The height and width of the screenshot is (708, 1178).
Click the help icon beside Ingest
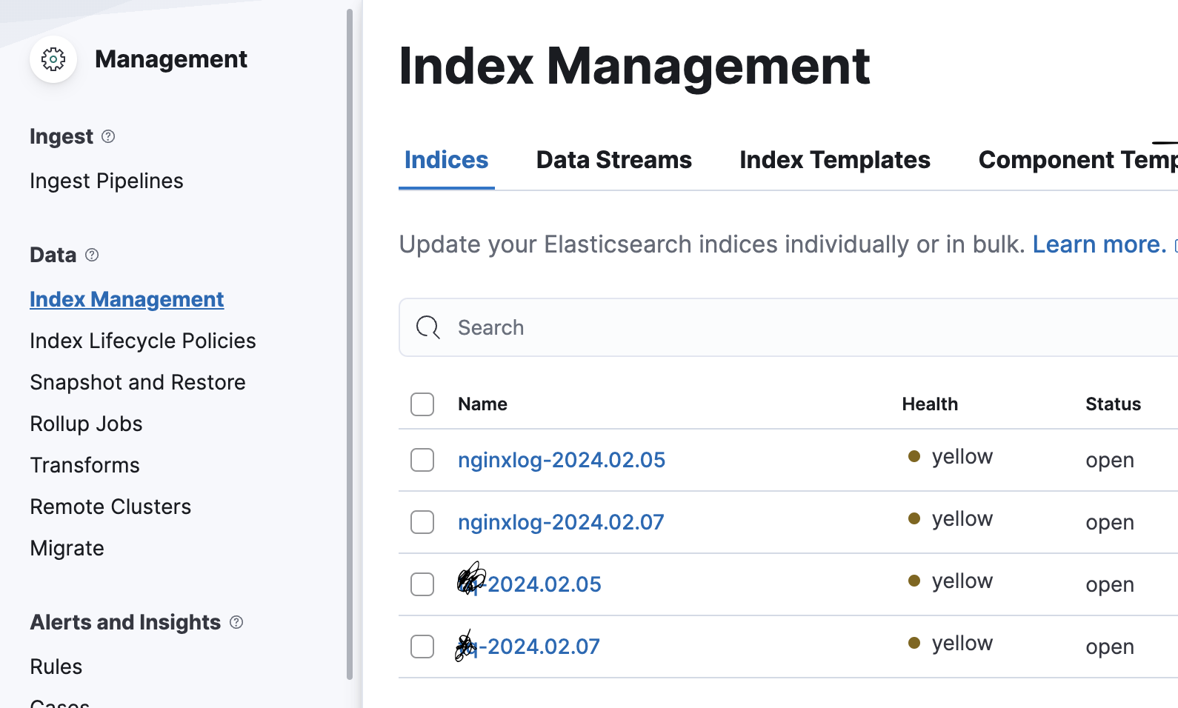(108, 136)
